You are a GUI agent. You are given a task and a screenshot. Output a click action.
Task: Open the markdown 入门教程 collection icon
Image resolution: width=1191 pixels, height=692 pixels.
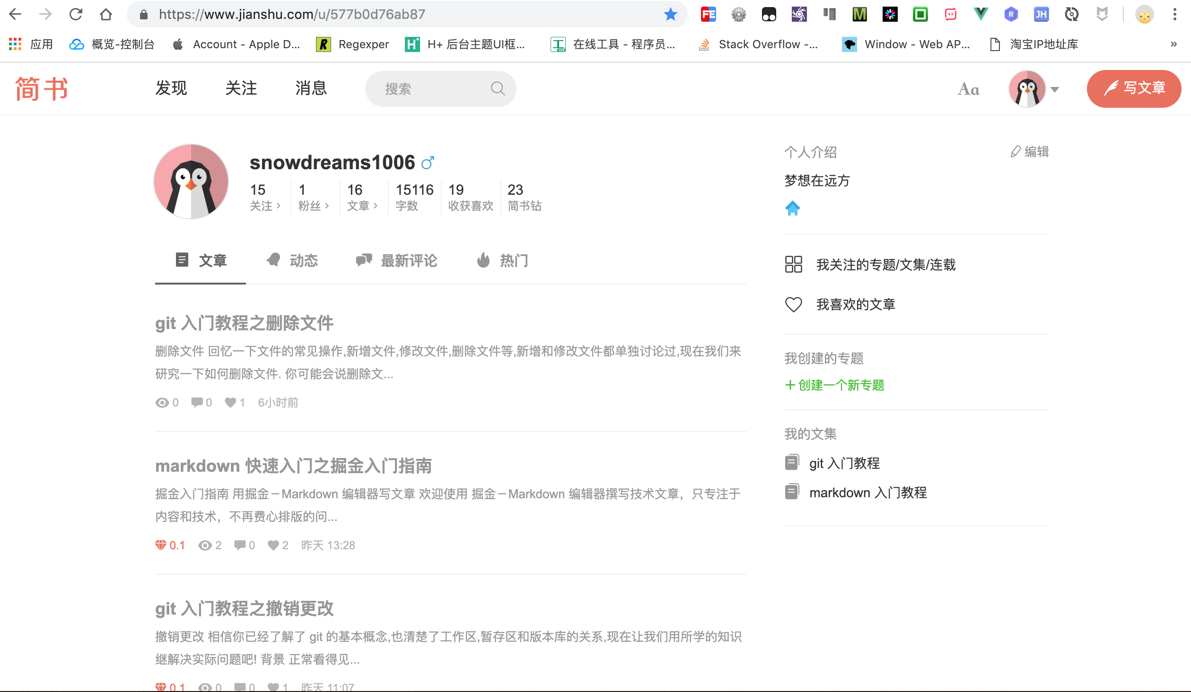point(793,492)
